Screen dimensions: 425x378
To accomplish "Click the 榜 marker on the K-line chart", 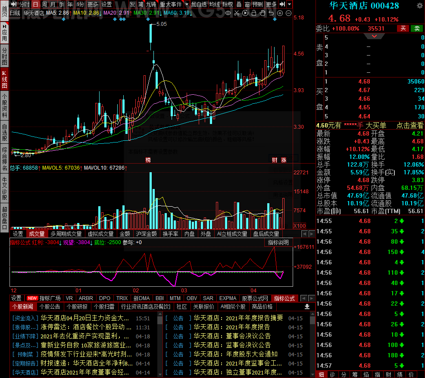I will 148,160.
